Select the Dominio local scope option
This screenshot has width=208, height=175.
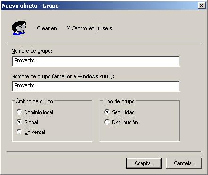(35, 112)
